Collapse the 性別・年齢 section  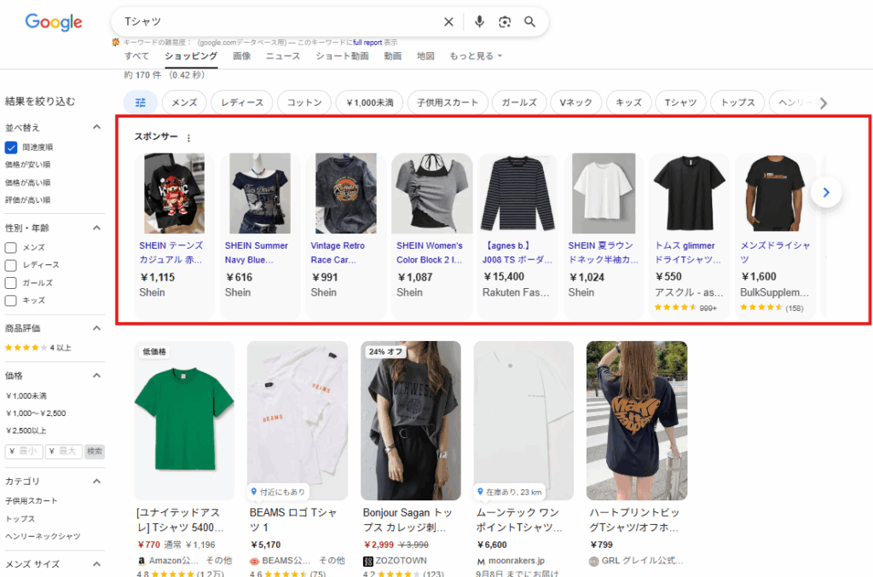pyautogui.click(x=97, y=228)
